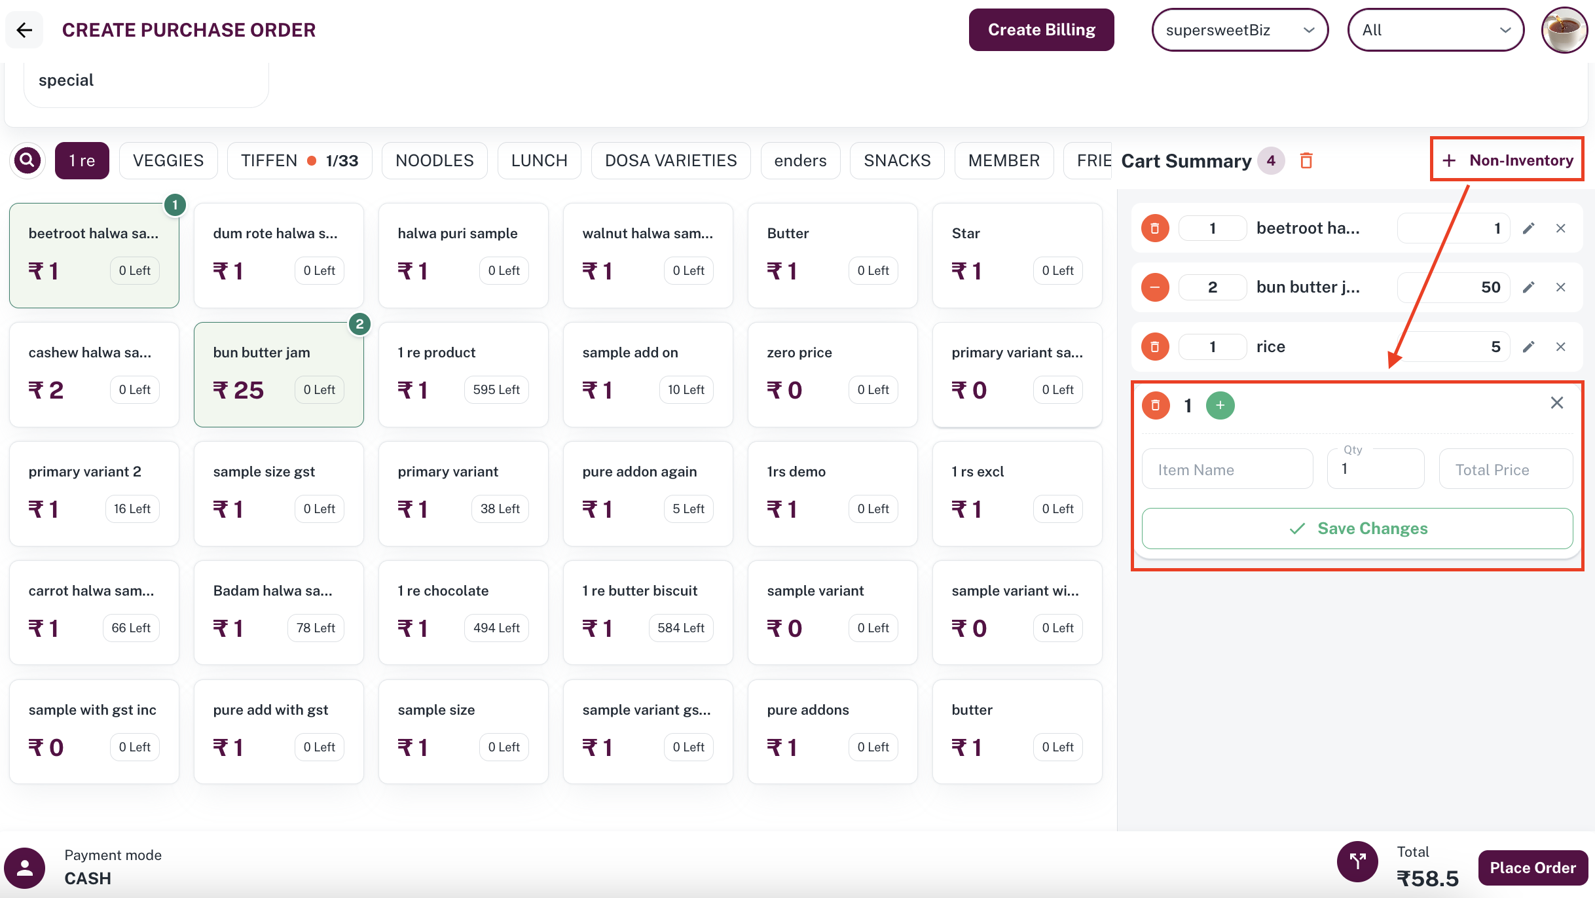
Task: Open the split payment arrow icon
Action: [1357, 861]
